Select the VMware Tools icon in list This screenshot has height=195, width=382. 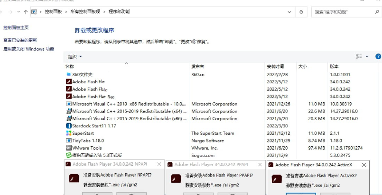coord(68,148)
